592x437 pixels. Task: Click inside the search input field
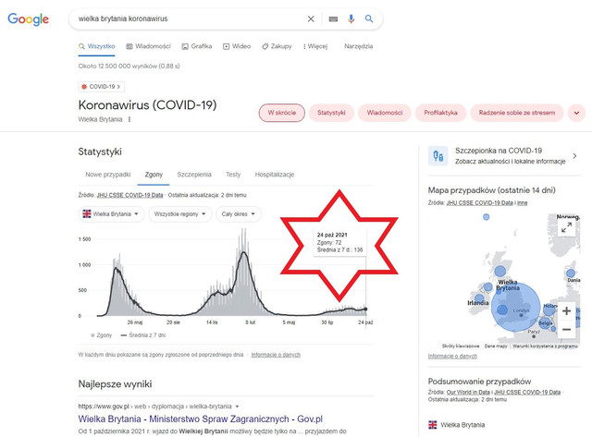point(189,18)
